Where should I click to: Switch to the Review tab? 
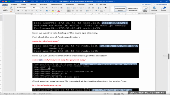point(81,4)
